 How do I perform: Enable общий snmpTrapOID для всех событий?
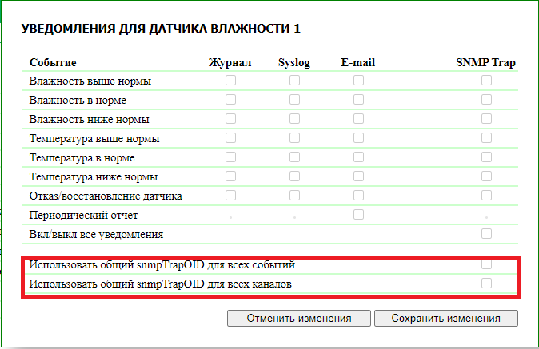coord(486,264)
